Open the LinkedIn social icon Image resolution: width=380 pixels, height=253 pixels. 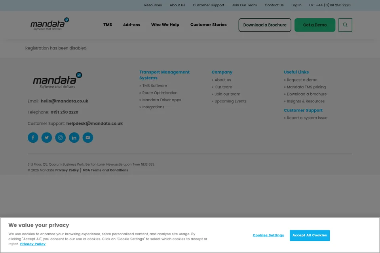74,138
